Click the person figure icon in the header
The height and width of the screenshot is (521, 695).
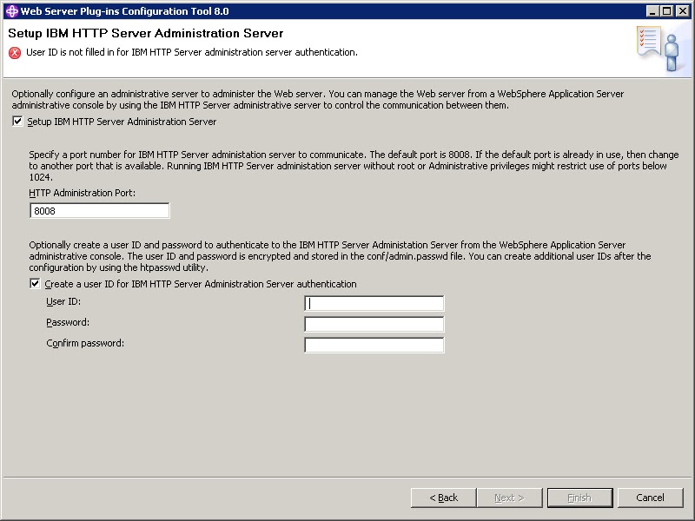coord(673,50)
